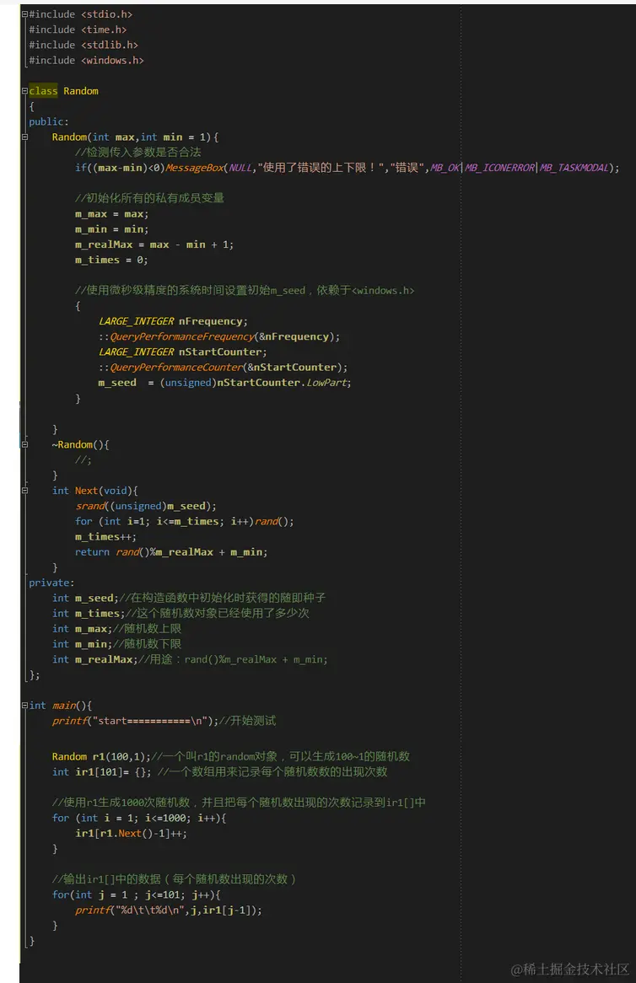
Task: Click the LARGE_INTEGER nFrequency; declaration
Action: [173, 321]
